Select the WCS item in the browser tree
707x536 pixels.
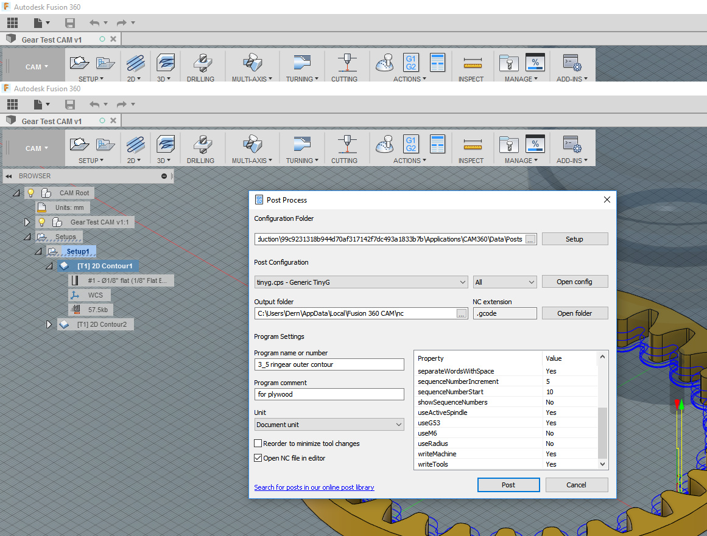point(90,296)
